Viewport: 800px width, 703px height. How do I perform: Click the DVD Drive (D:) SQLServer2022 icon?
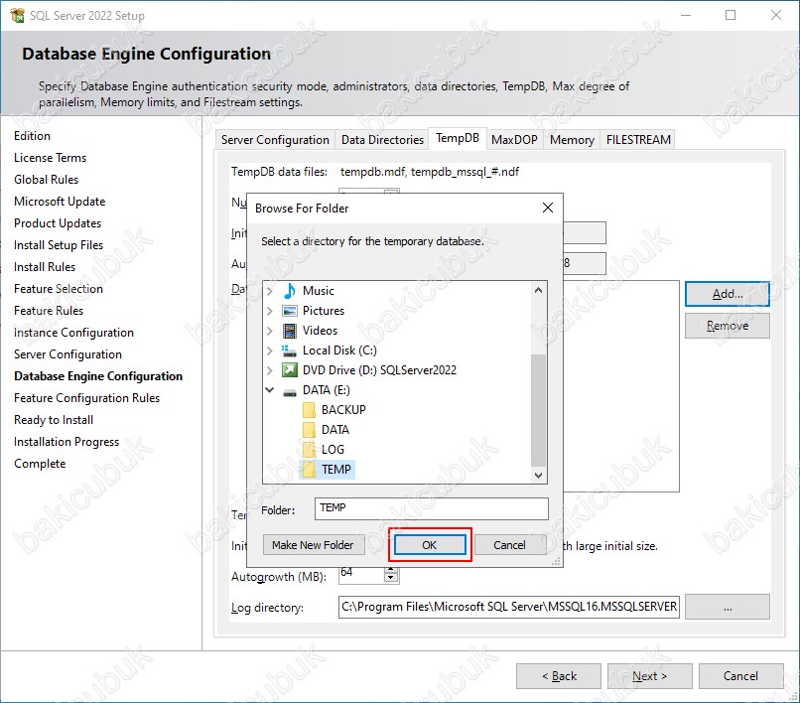pos(289,370)
